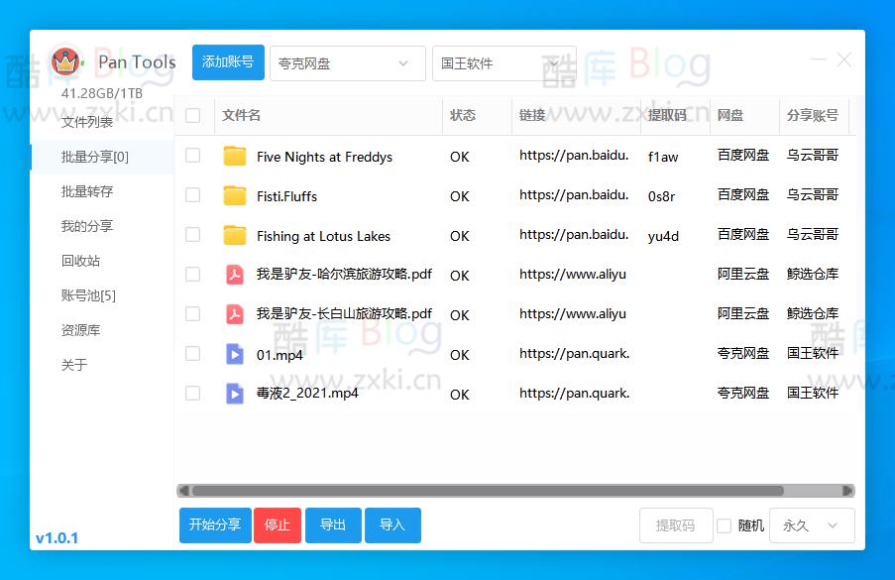Click the 毒液2_2021.mp4 video icon
Screen dimensions: 895x580
coord(235,394)
